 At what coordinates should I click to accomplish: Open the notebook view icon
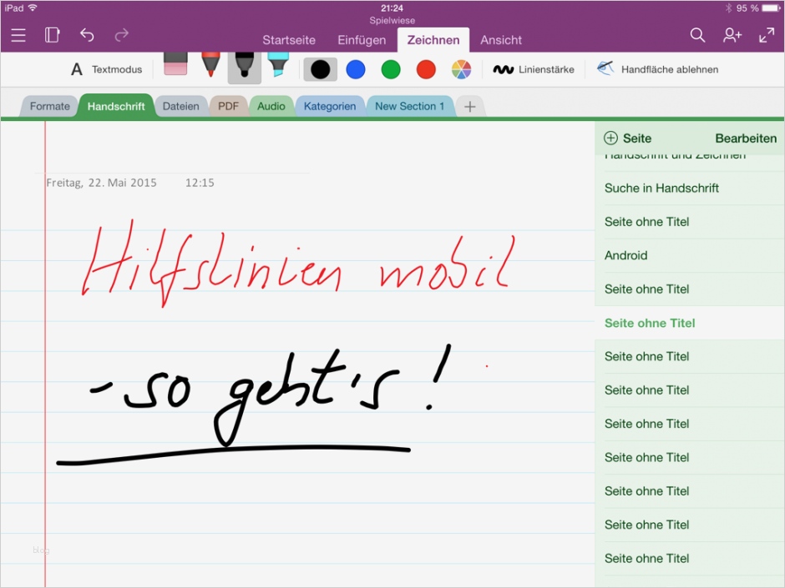(x=53, y=35)
